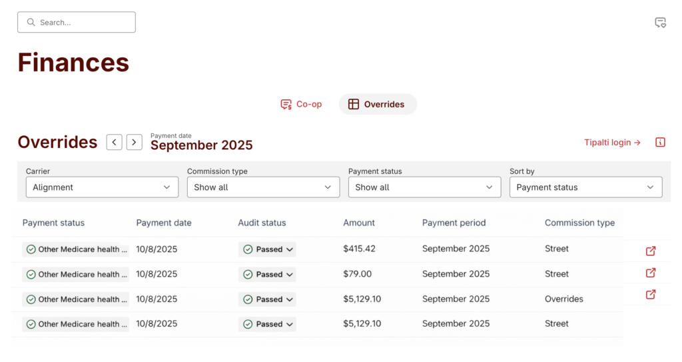682x362 pixels.
Task: Expand the Sort by dropdown
Action: coord(585,187)
